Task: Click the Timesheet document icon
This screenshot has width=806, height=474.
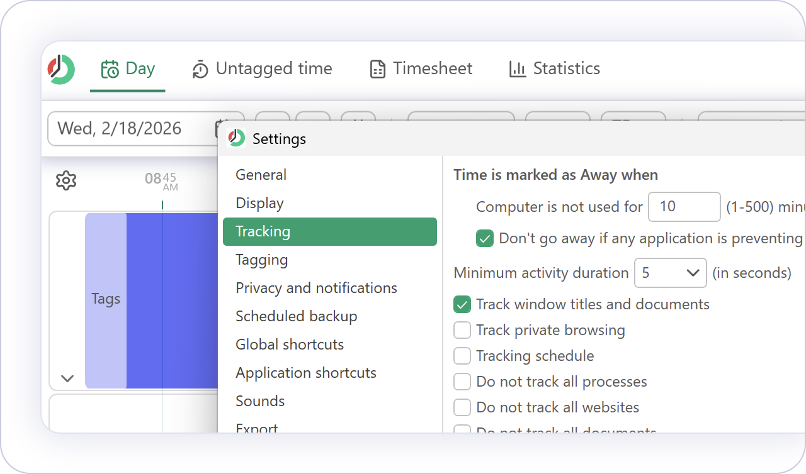Action: point(378,69)
